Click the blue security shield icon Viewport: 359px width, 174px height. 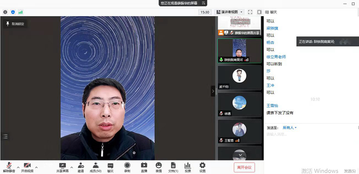[13, 12]
